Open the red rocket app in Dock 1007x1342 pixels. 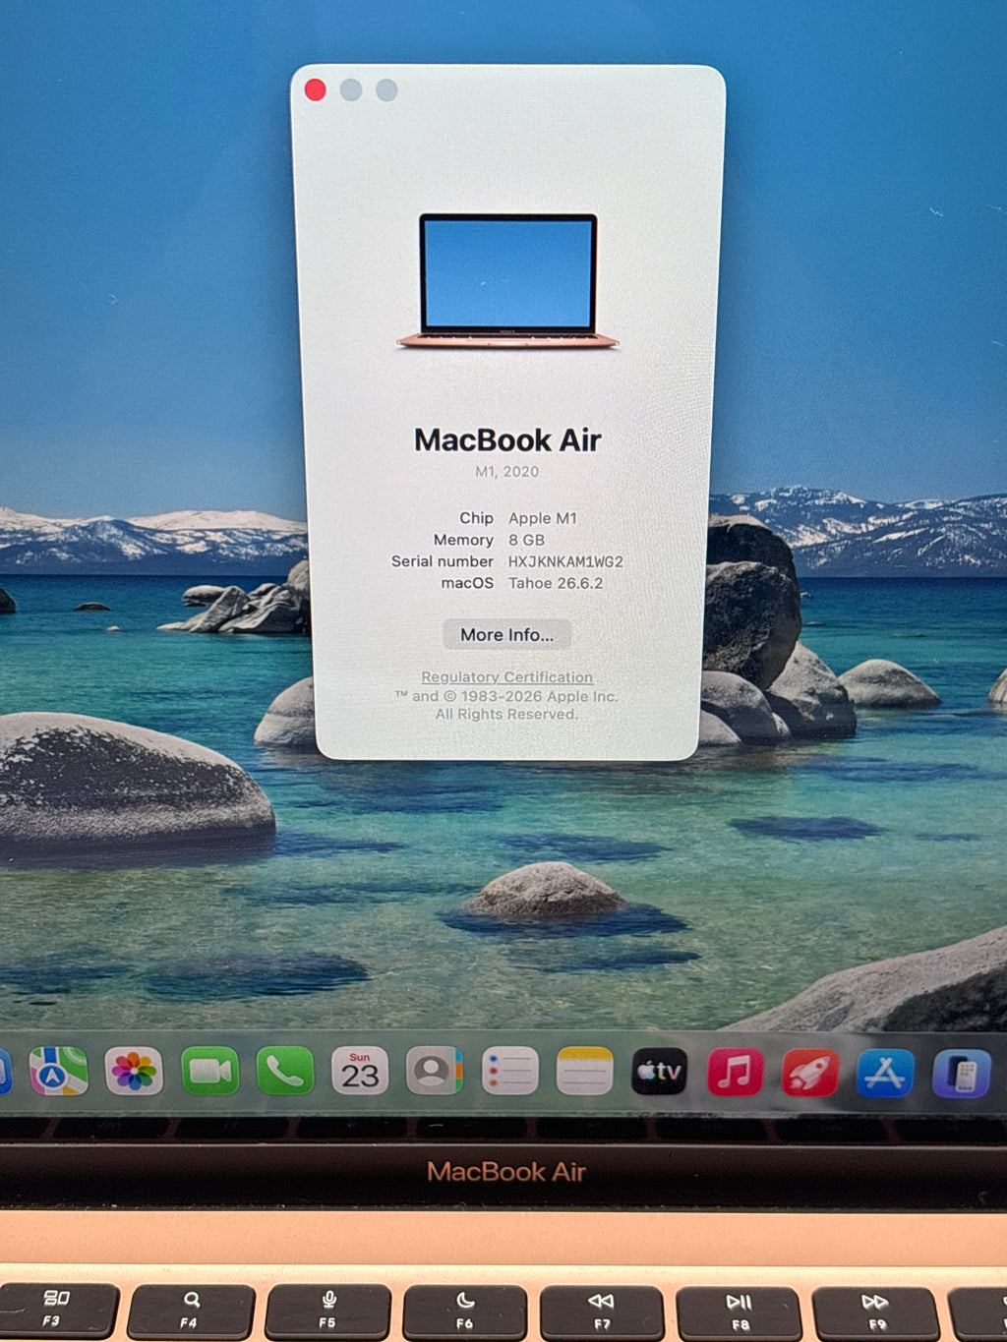coord(810,1073)
